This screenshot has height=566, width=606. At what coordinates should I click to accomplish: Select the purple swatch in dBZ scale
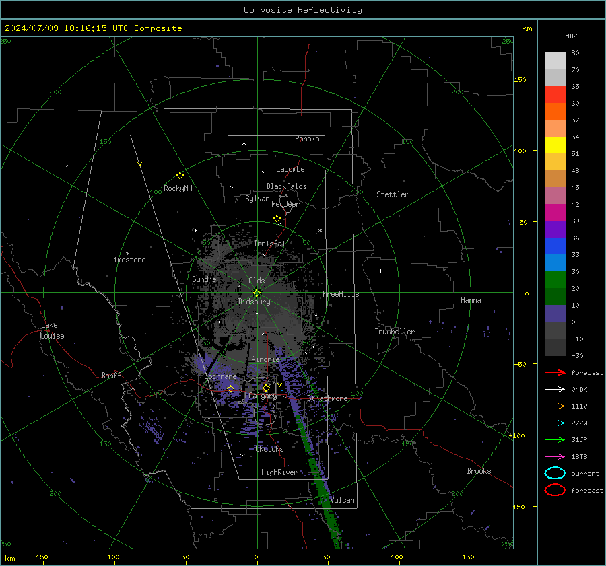pyautogui.click(x=555, y=229)
